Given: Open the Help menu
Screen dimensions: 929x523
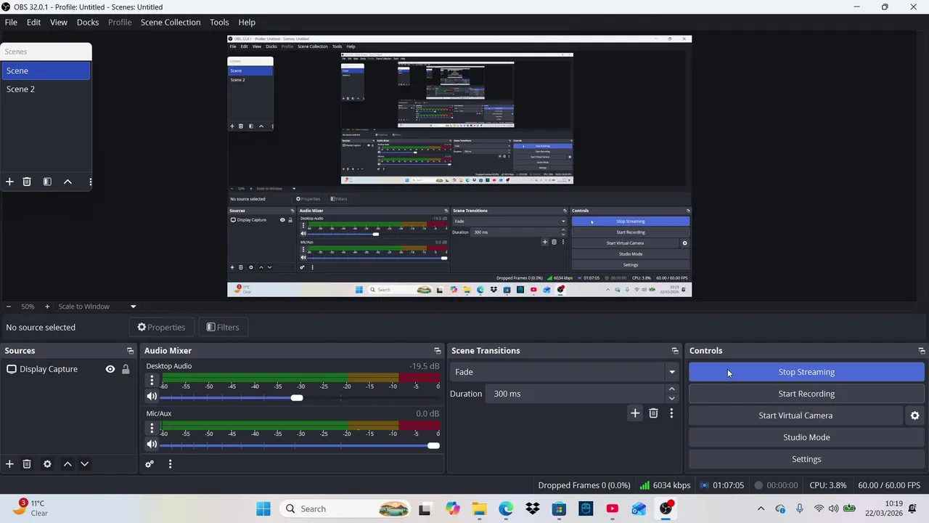Looking at the screenshot, I should pyautogui.click(x=247, y=23).
